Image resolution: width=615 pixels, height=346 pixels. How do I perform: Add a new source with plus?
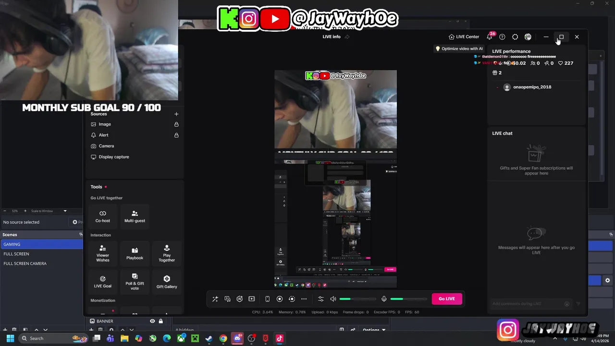click(176, 114)
